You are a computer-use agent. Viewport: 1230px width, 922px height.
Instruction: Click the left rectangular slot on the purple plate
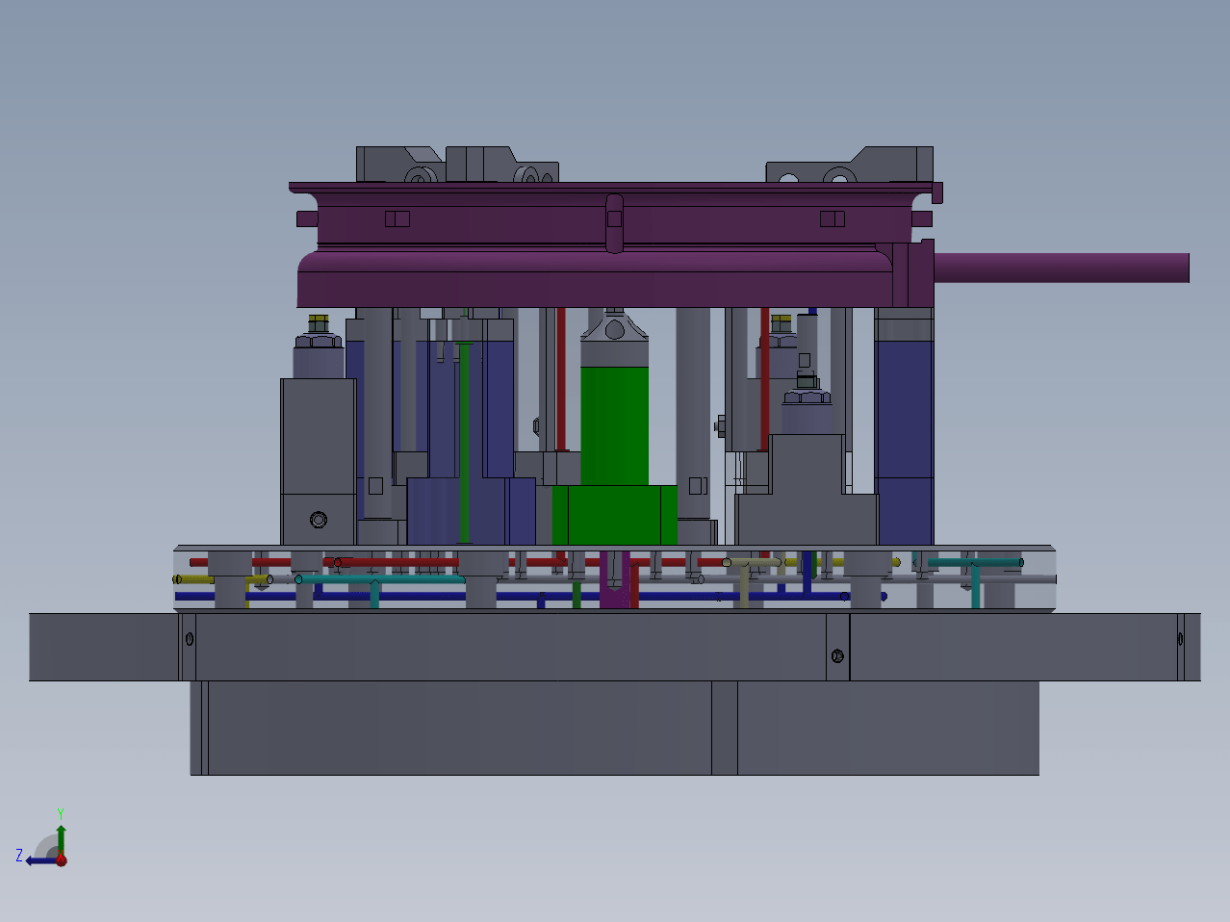(397, 218)
